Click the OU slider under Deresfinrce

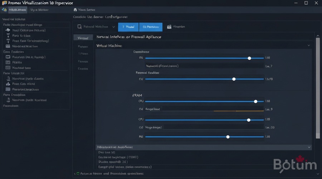point(204,58)
